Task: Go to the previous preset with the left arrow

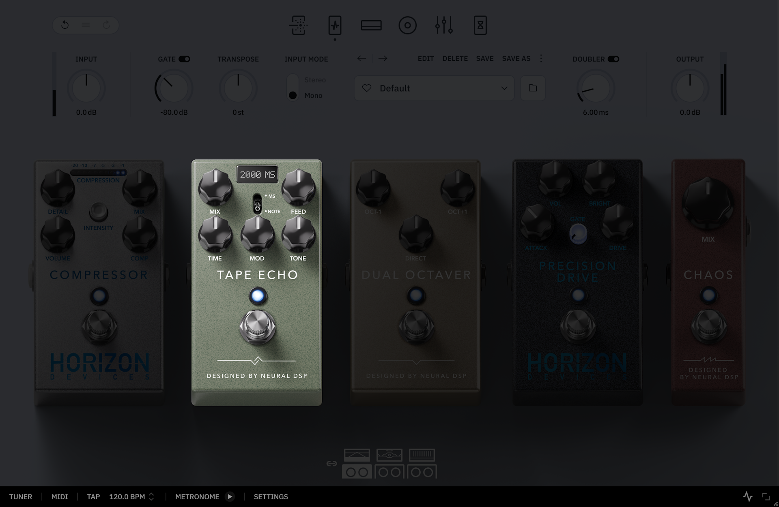Action: (x=362, y=58)
